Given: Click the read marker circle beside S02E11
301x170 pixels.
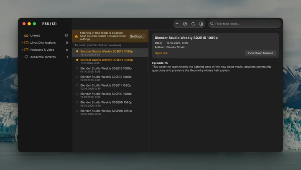Looking at the screenshot, I should pos(77,85).
